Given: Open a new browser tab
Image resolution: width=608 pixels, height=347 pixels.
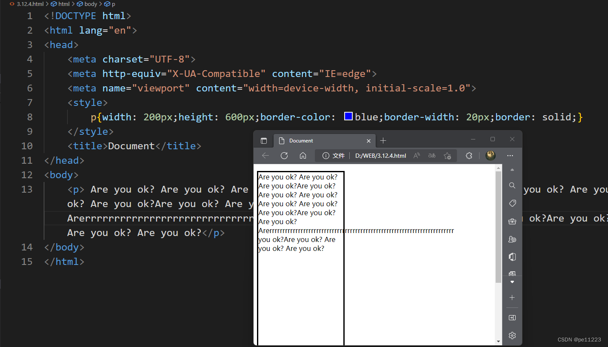Looking at the screenshot, I should (x=383, y=141).
